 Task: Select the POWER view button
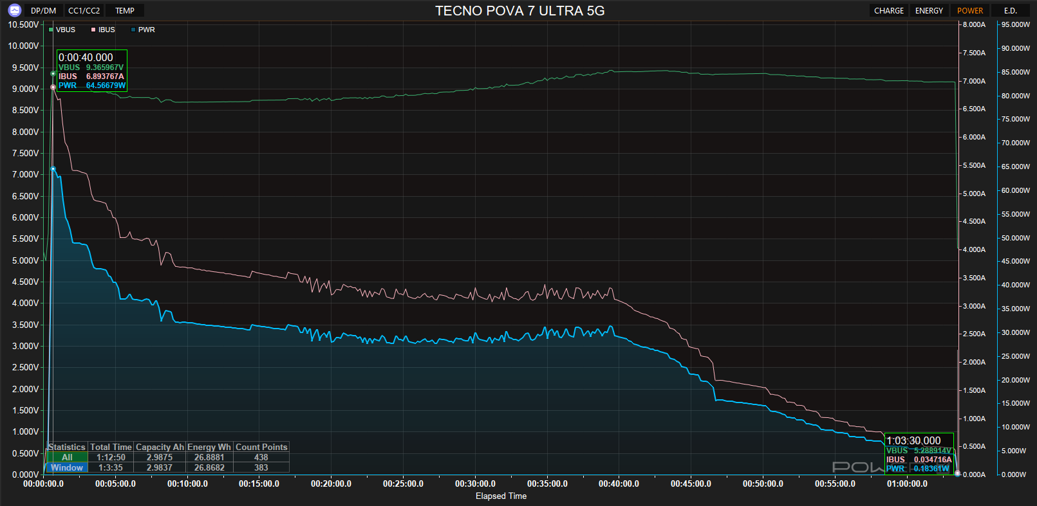970,10
